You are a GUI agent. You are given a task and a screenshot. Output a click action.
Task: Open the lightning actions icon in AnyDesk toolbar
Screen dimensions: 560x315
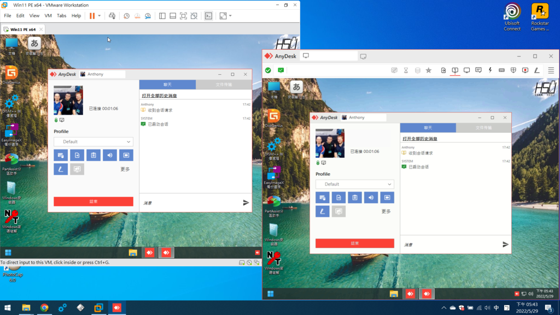[490, 70]
